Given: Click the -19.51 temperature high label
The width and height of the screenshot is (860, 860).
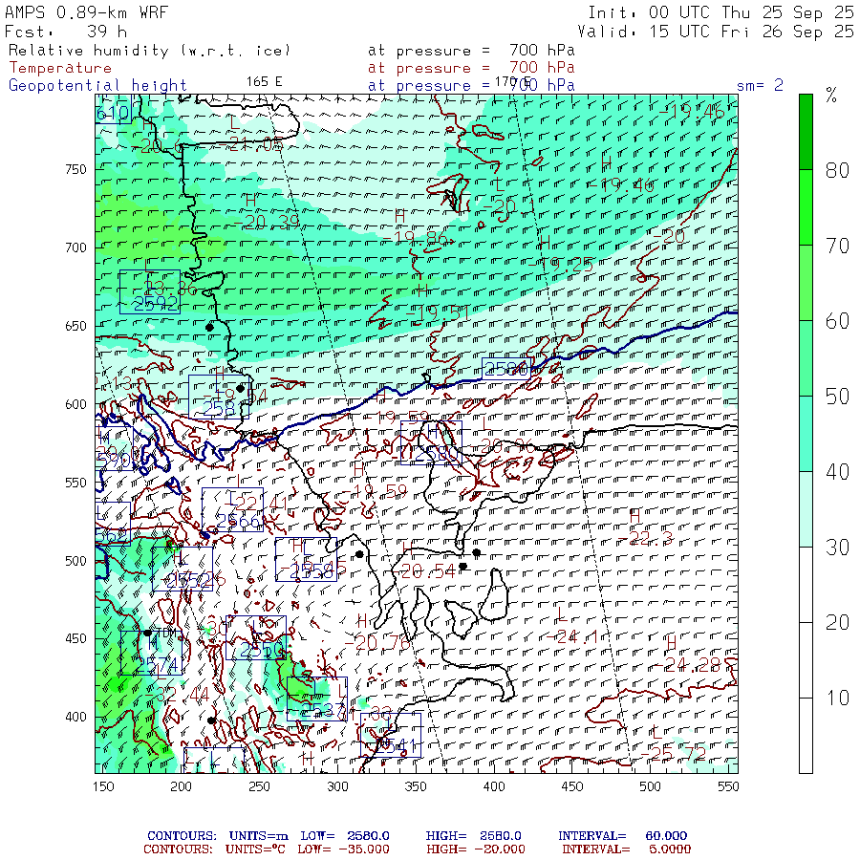Looking at the screenshot, I should coord(438,313).
